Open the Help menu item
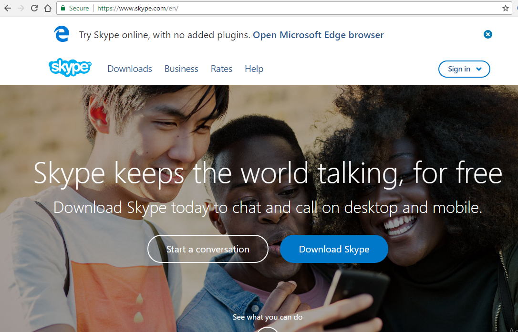 (254, 69)
